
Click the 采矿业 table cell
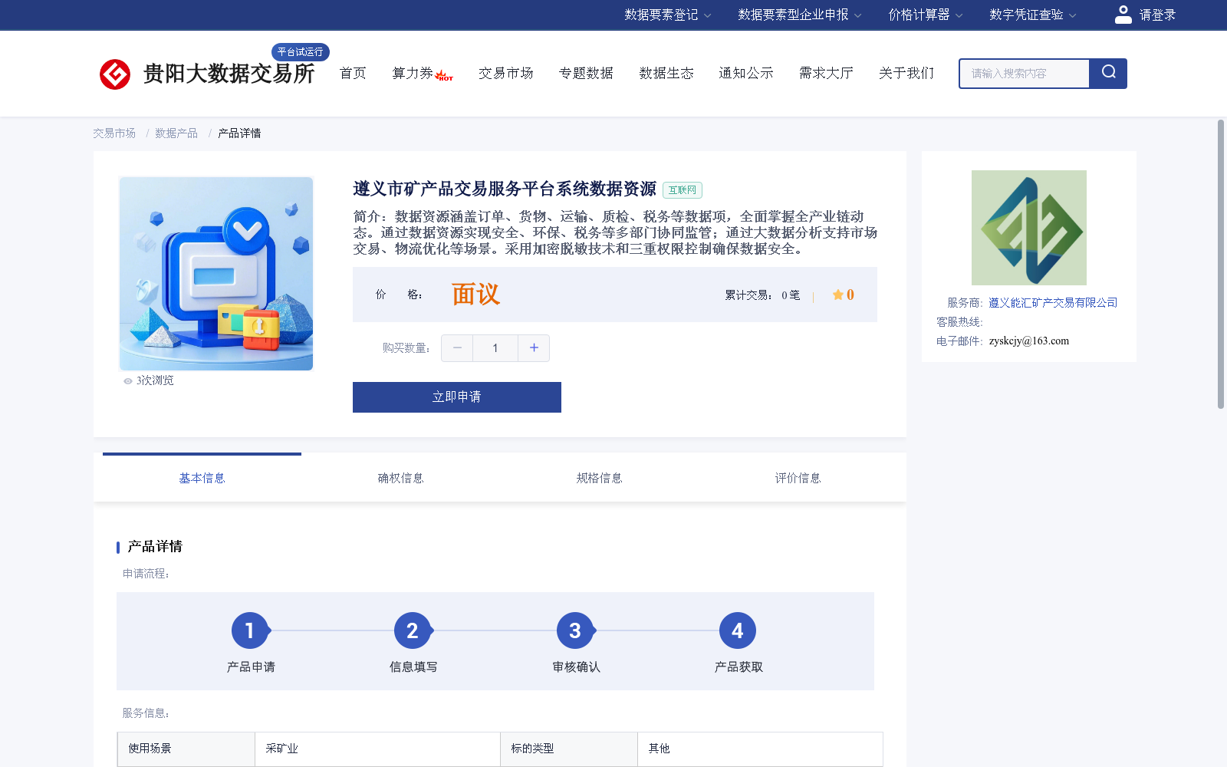[x=377, y=749]
